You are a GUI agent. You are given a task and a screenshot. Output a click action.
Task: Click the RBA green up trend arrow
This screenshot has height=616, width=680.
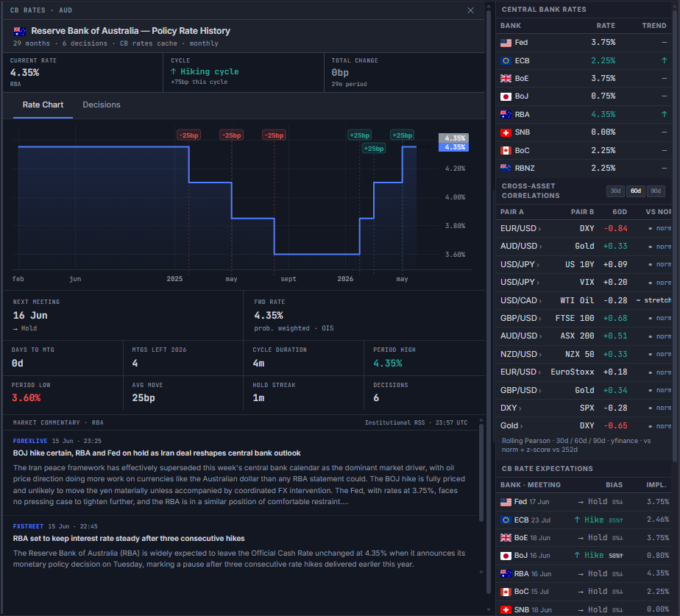pyautogui.click(x=664, y=114)
